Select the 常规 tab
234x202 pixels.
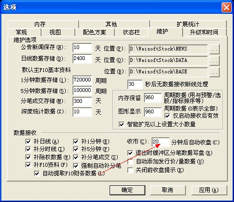24,32
